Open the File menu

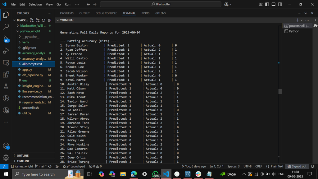(x=13, y=4)
